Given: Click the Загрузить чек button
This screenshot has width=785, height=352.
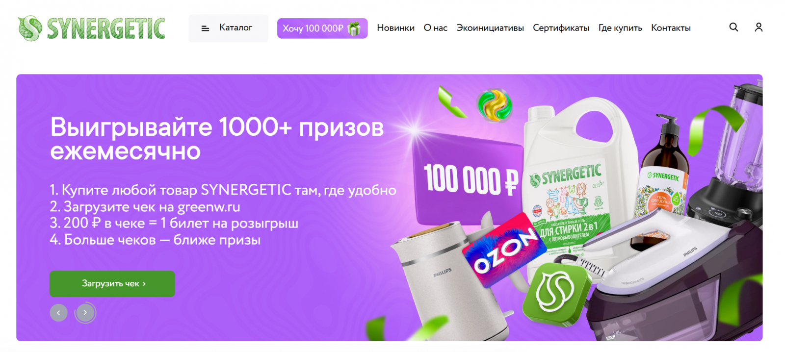Looking at the screenshot, I should 112,284.
